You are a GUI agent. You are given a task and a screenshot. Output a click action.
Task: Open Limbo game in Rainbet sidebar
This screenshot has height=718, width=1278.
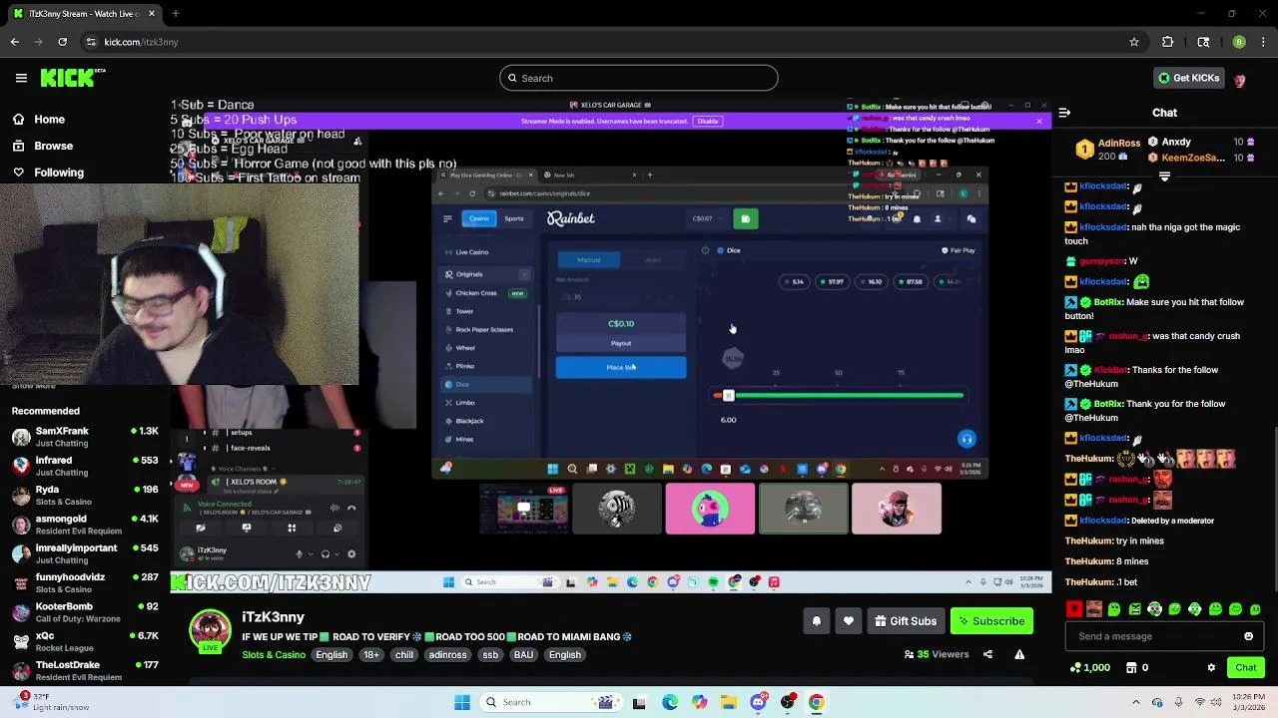click(x=465, y=403)
